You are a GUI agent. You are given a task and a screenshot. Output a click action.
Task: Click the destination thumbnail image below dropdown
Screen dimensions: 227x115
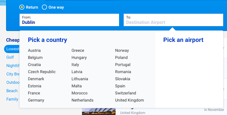pos(99,111)
